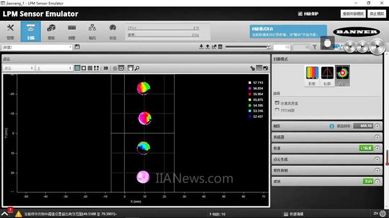Viewport: 389px width, 218px height.
Task: Expand the 点云生成 section
Action: point(377,160)
